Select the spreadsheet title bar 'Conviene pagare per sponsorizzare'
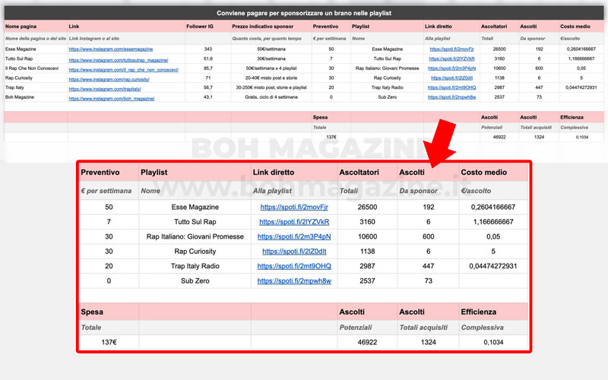The height and width of the screenshot is (380, 608). [304, 13]
